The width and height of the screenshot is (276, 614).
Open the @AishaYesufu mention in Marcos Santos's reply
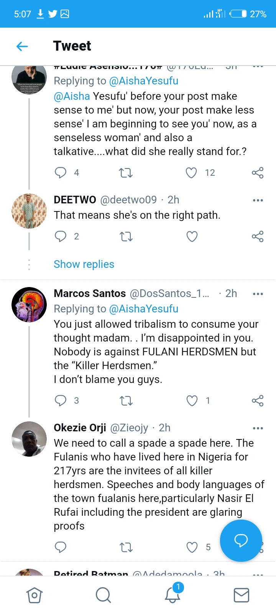pyautogui.click(x=144, y=309)
